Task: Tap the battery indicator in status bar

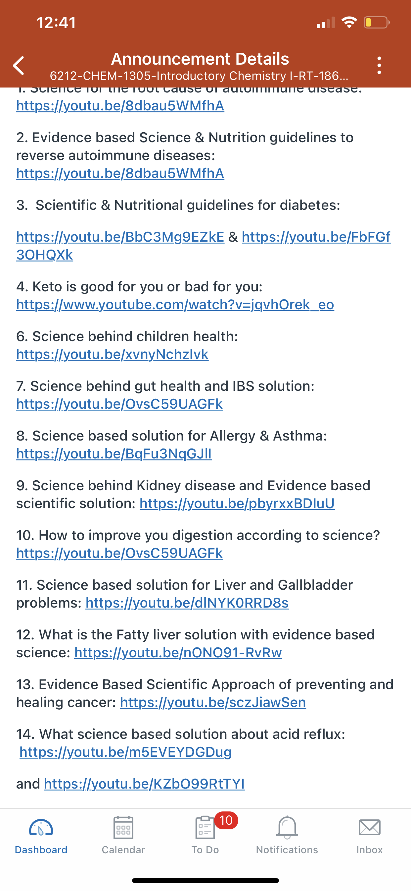Action: pyautogui.click(x=377, y=23)
